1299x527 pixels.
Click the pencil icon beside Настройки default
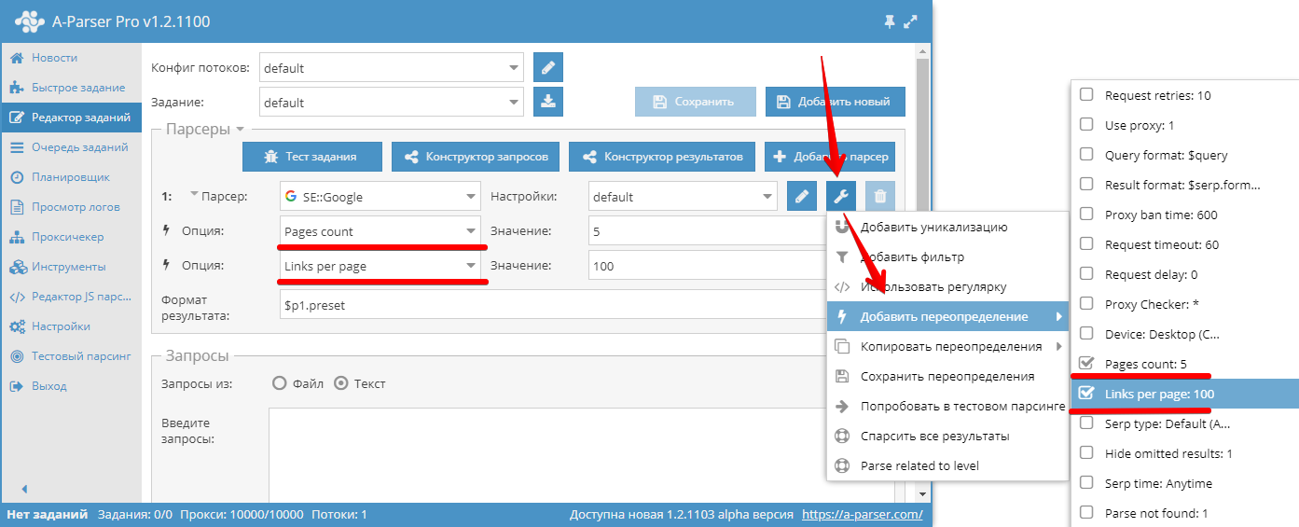[802, 196]
